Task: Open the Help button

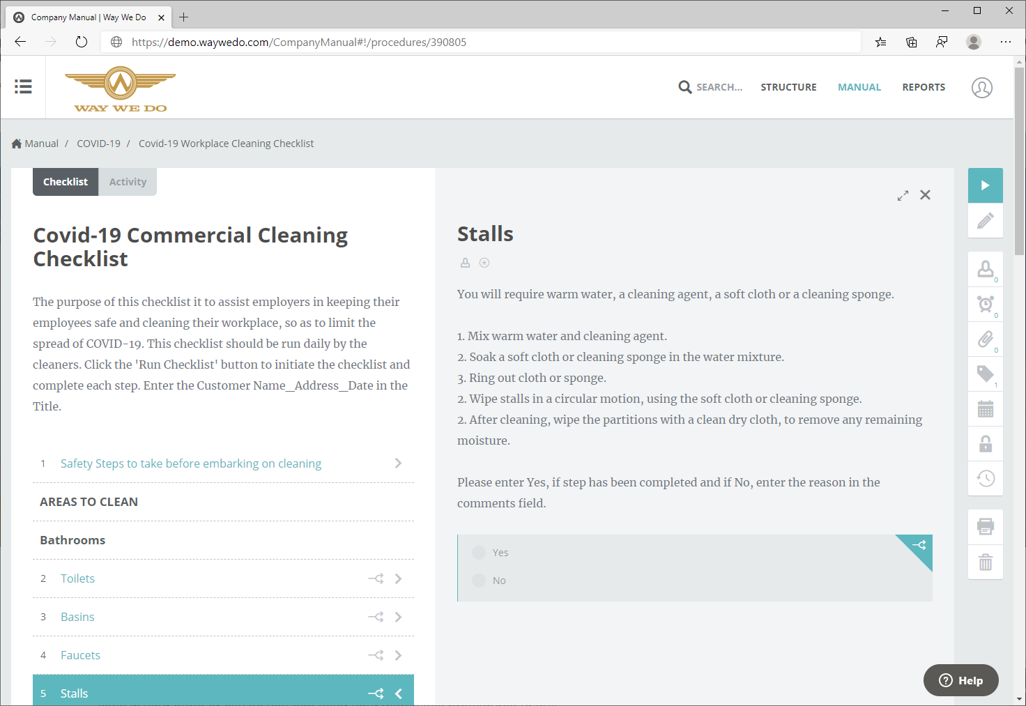Action: point(960,680)
